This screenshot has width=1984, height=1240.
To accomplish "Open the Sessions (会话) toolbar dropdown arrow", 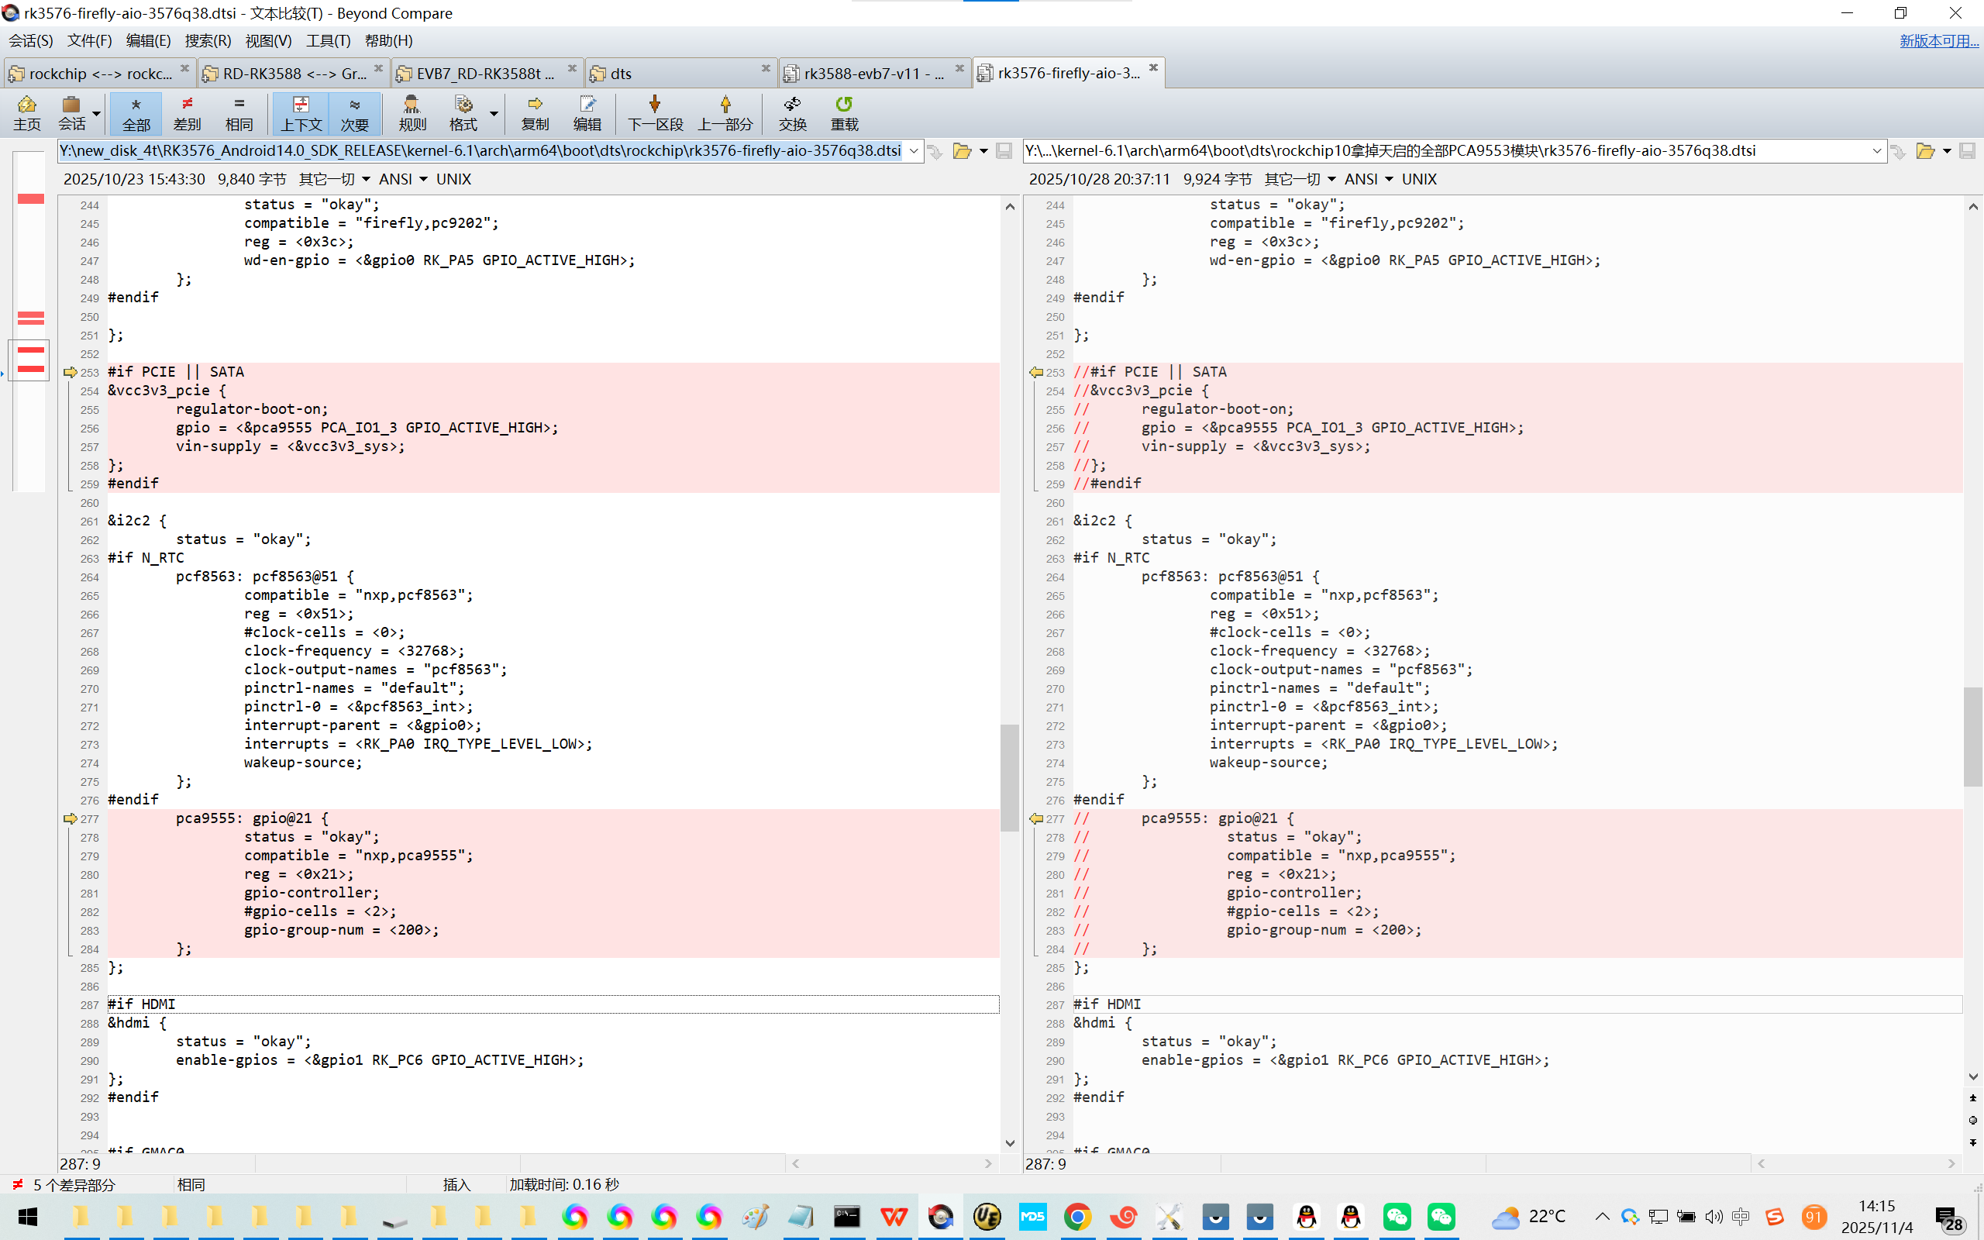I will point(97,113).
